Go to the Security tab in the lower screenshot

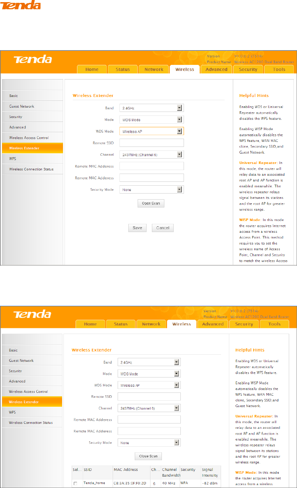click(244, 324)
